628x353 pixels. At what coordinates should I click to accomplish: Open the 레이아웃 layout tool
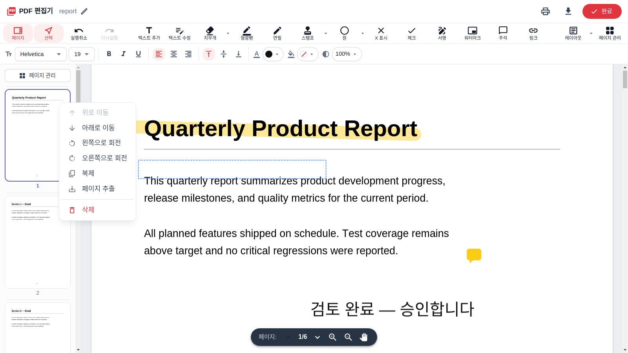pyautogui.click(x=573, y=33)
